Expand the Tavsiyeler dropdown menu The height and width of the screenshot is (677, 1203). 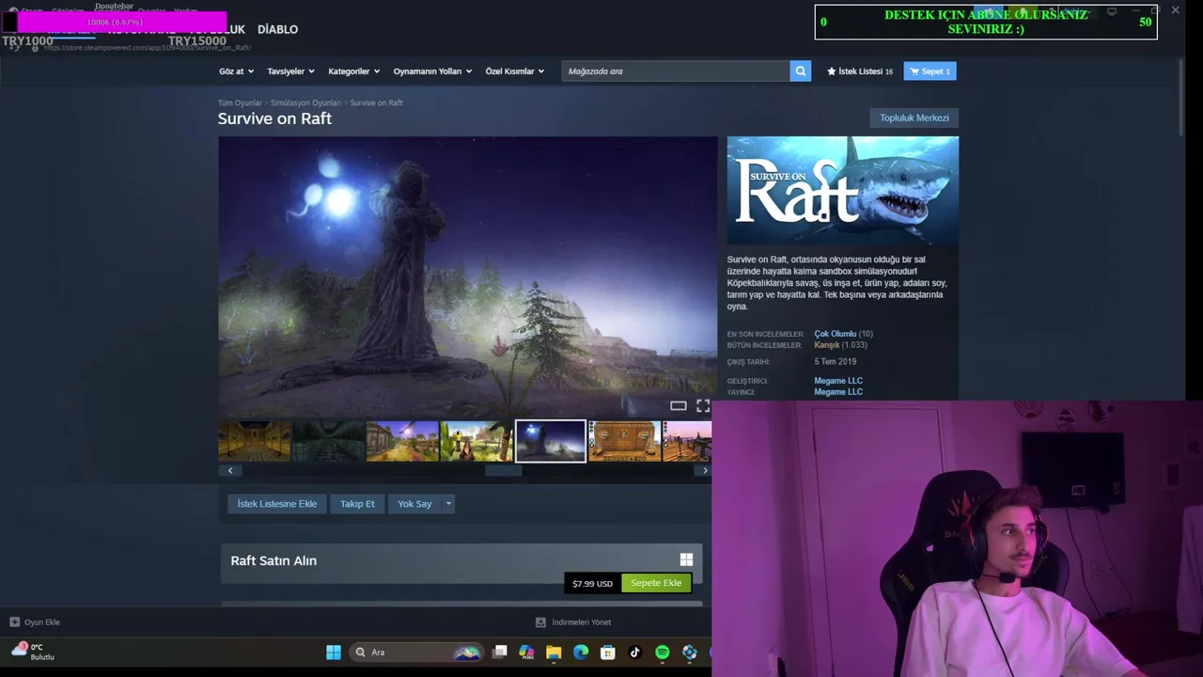coord(290,71)
